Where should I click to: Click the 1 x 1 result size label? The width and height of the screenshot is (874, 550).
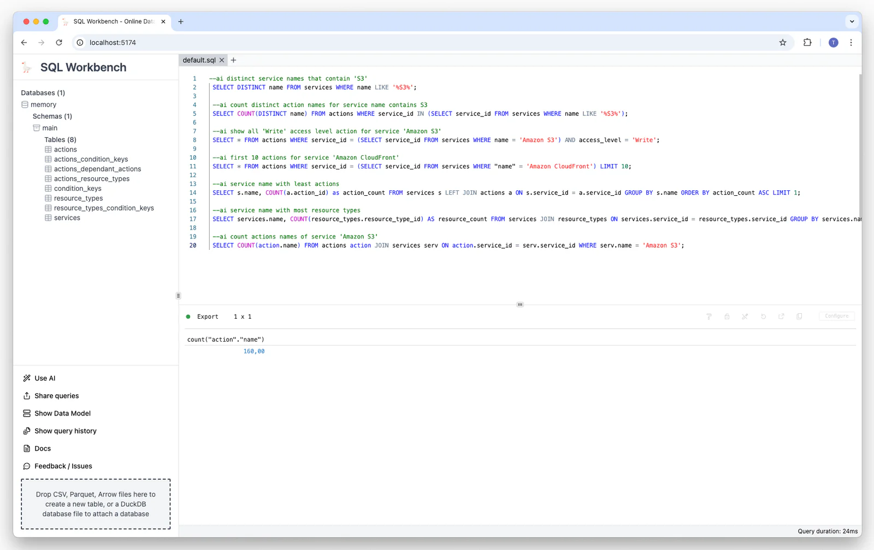coord(243,317)
